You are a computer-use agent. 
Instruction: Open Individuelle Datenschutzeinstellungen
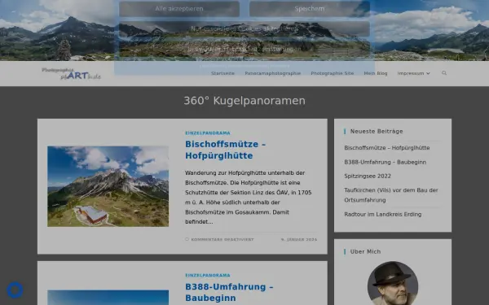244,49
